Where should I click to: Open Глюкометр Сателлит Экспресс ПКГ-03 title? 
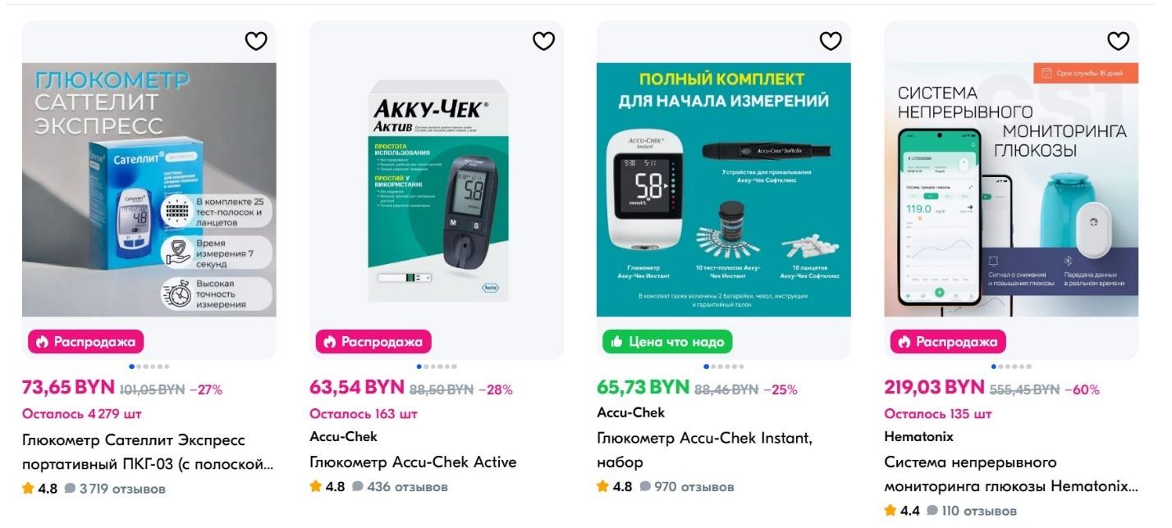[148, 453]
